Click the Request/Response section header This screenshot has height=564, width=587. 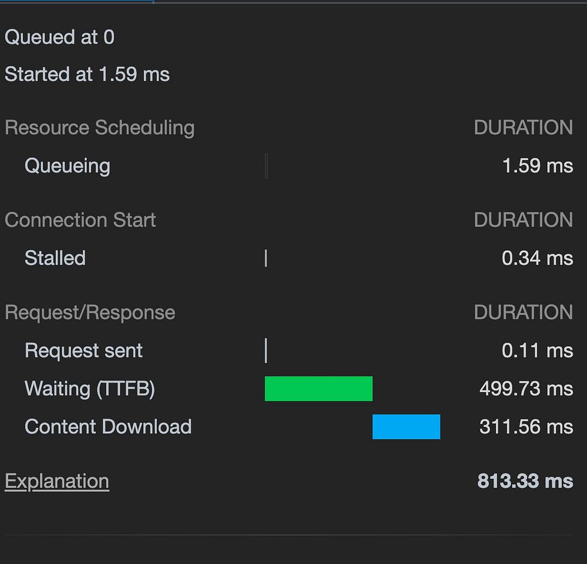tap(90, 312)
